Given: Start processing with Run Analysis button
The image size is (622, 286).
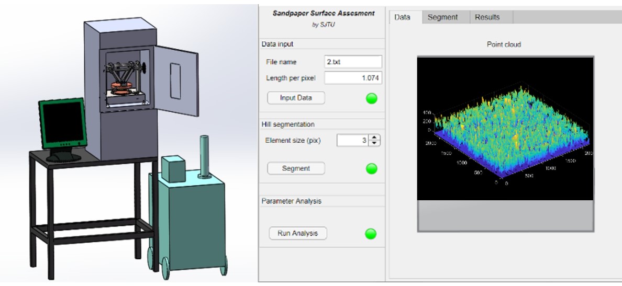Looking at the screenshot, I should pyautogui.click(x=297, y=233).
